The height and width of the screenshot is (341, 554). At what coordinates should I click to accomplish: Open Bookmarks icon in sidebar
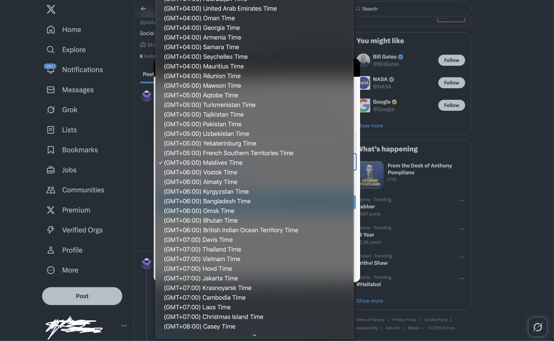[x=51, y=150]
